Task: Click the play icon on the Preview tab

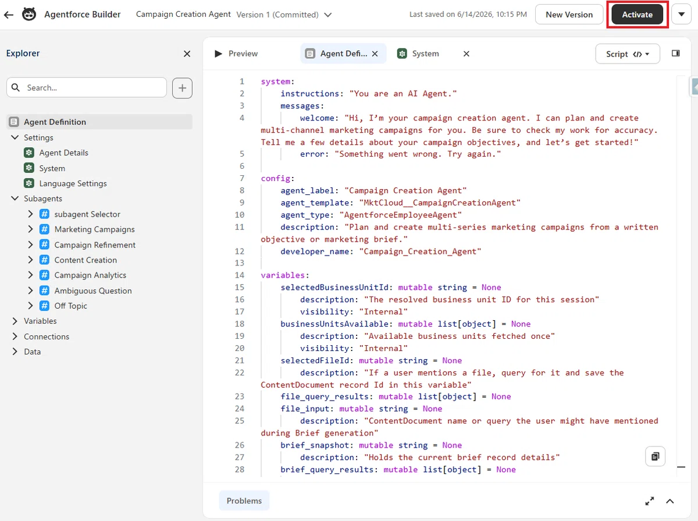Action: pyautogui.click(x=218, y=54)
